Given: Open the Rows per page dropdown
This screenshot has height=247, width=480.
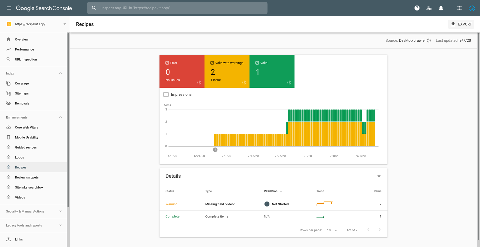Looking at the screenshot, I should pos(332,230).
